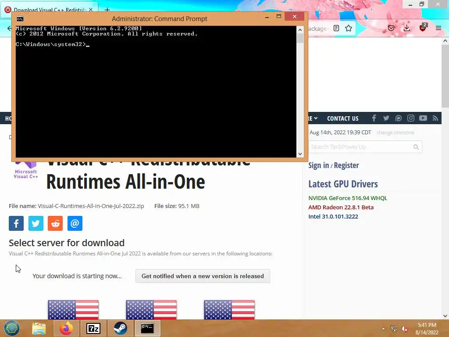Share the download by email @ icon
Viewport: 449px width, 337px height.
click(75, 223)
